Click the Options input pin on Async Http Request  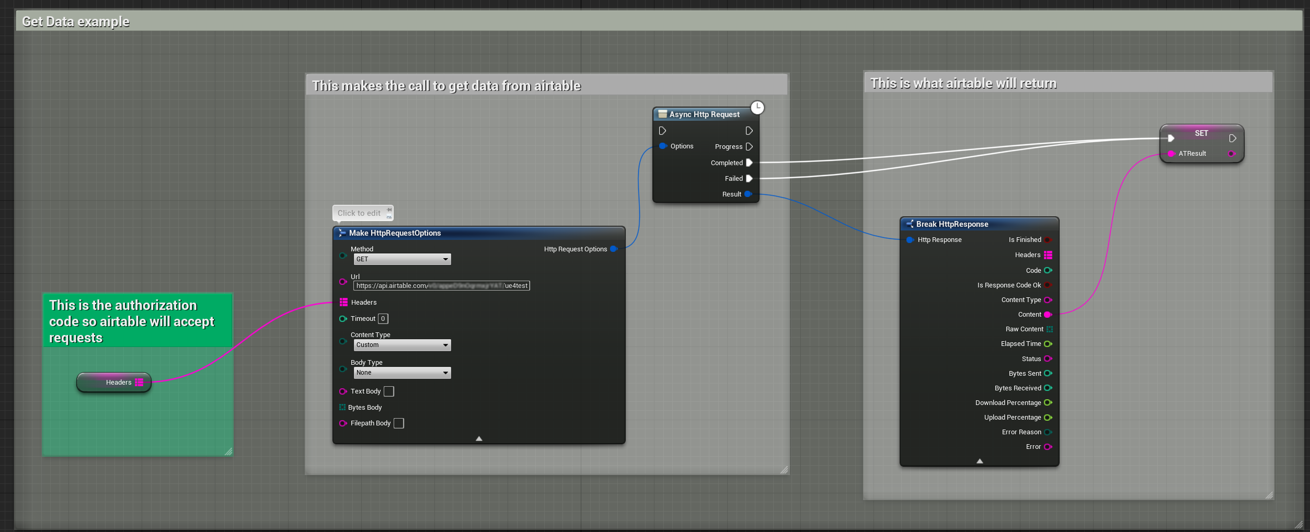tap(662, 146)
